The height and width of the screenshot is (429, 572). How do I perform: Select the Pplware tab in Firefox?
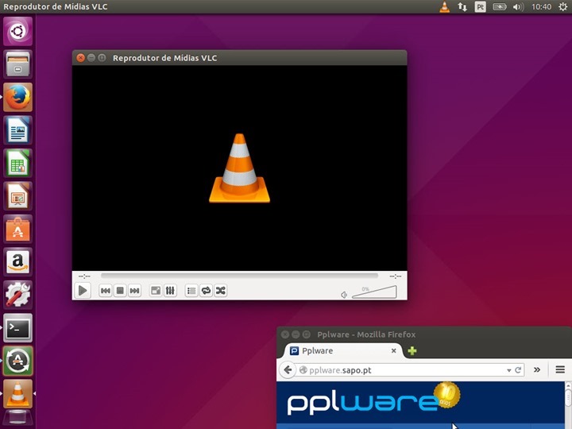[x=343, y=350]
